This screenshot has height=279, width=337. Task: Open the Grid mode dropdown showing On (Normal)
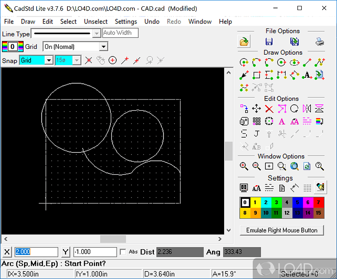click(x=104, y=46)
